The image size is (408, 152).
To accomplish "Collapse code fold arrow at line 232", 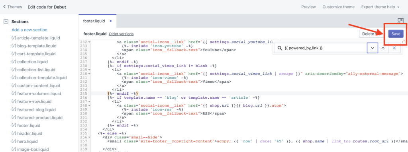I will [x=89, y=42].
